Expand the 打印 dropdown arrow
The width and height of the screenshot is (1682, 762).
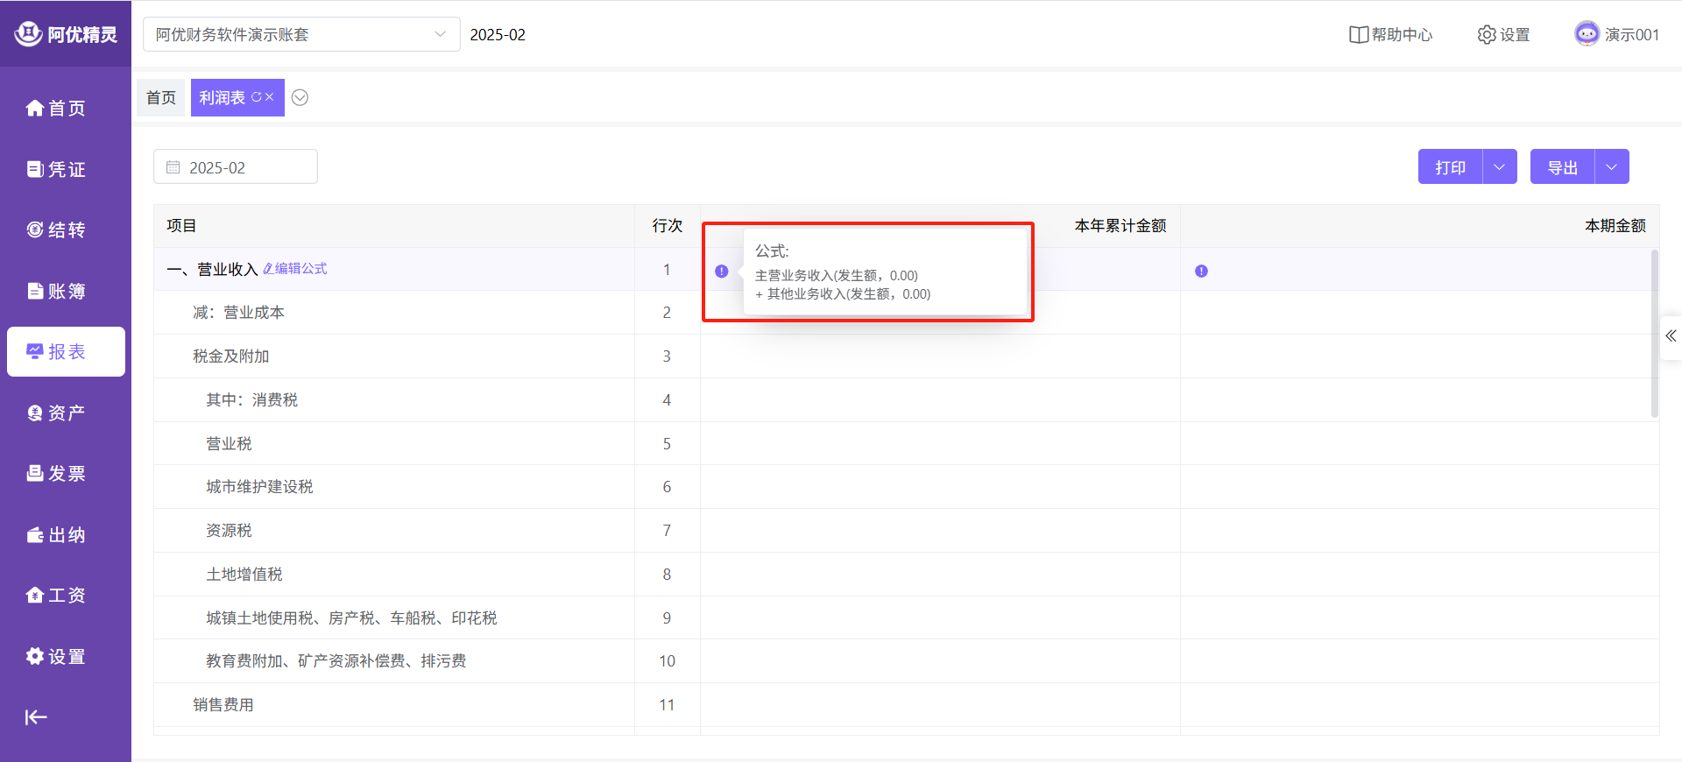pos(1500,167)
